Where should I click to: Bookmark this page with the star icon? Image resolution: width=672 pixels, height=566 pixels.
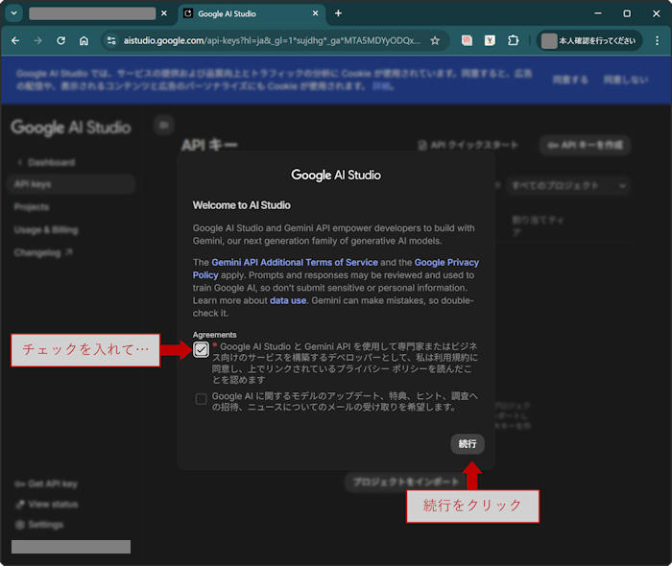click(x=435, y=41)
